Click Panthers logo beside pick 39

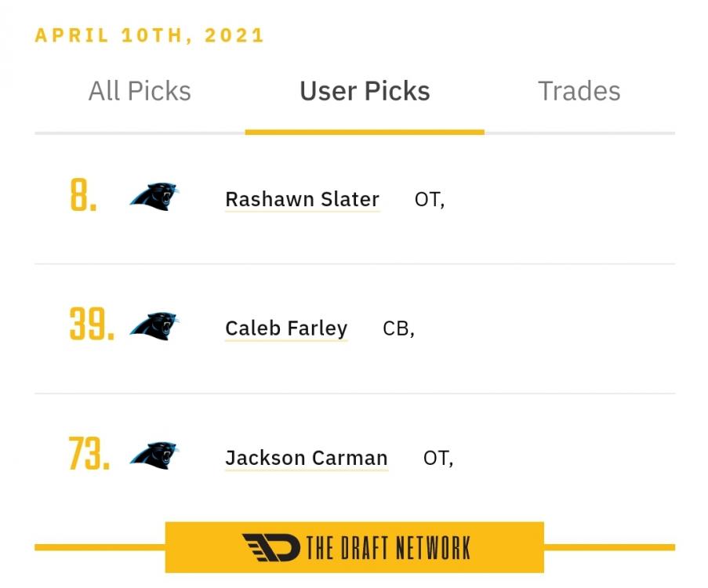coord(154,325)
